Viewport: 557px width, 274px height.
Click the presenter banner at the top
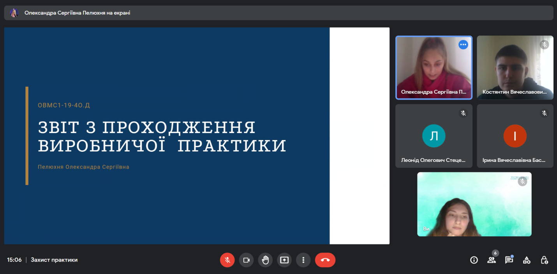278,13
